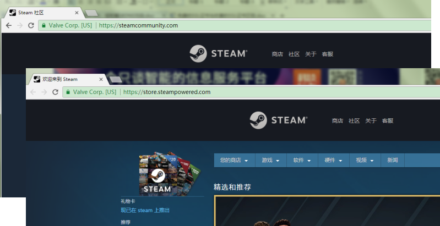
Task: Click the 推荐 sidebar heading
Action: 126,222
